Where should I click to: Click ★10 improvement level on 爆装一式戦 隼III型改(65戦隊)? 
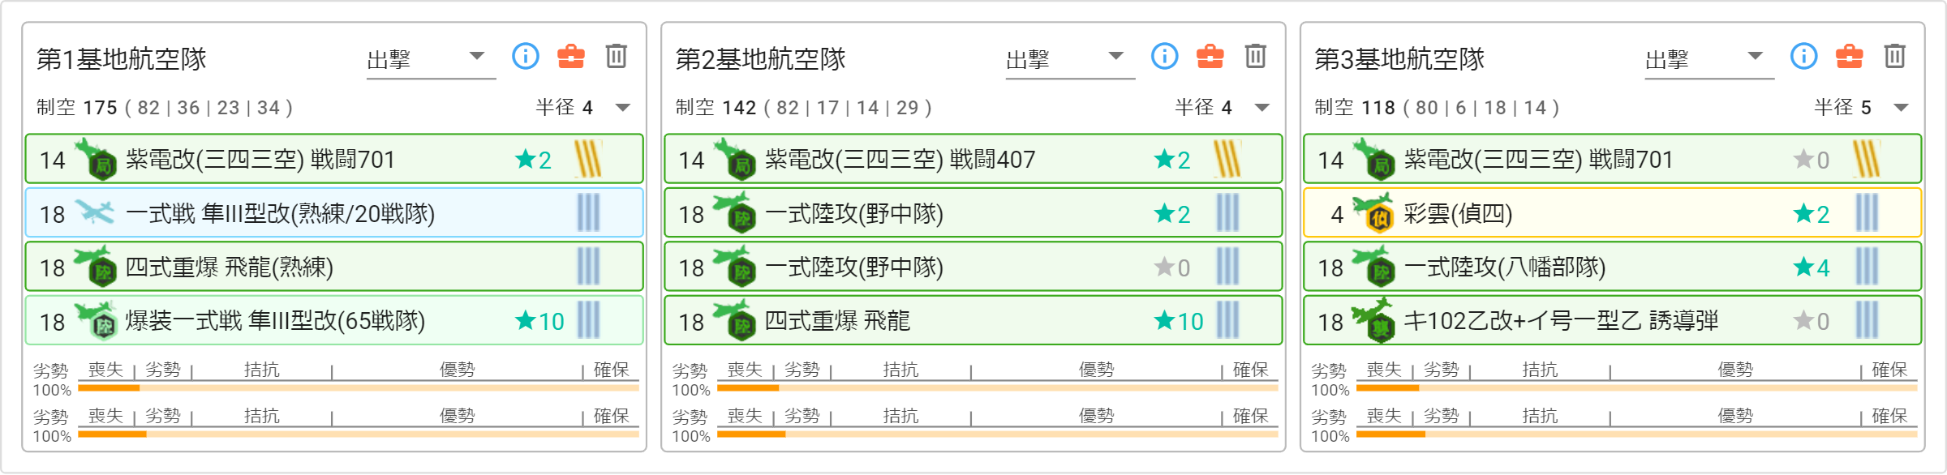pos(539,321)
